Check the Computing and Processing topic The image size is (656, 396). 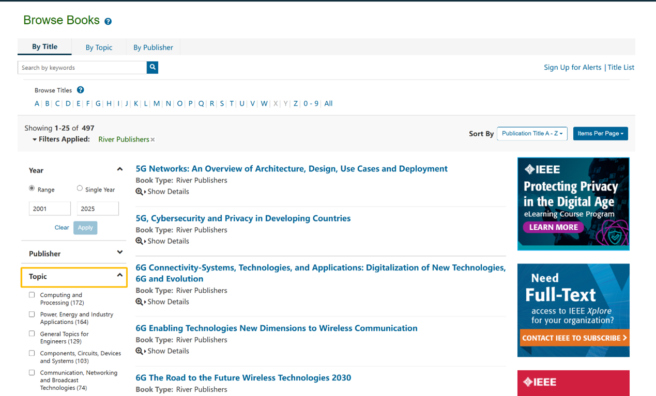pos(32,295)
